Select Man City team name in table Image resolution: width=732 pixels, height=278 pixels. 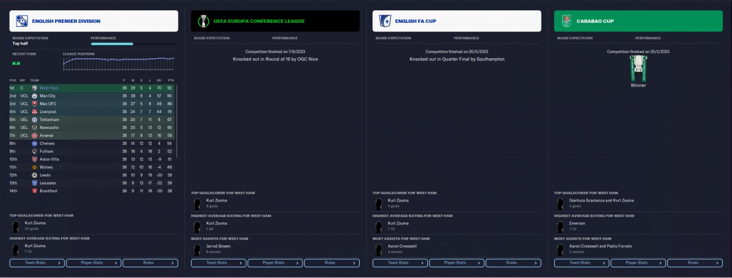click(x=47, y=96)
